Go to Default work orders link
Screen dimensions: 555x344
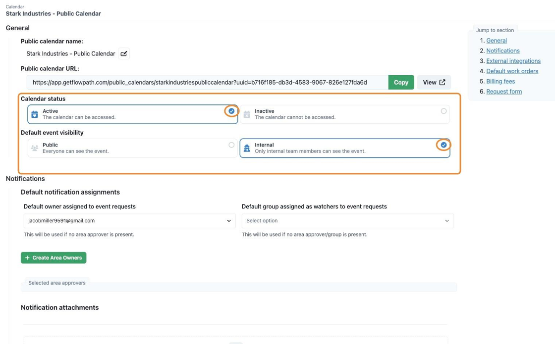512,71
